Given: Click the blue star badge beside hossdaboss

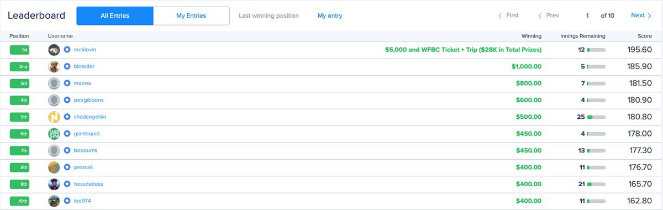Looking at the screenshot, I should (x=67, y=184).
